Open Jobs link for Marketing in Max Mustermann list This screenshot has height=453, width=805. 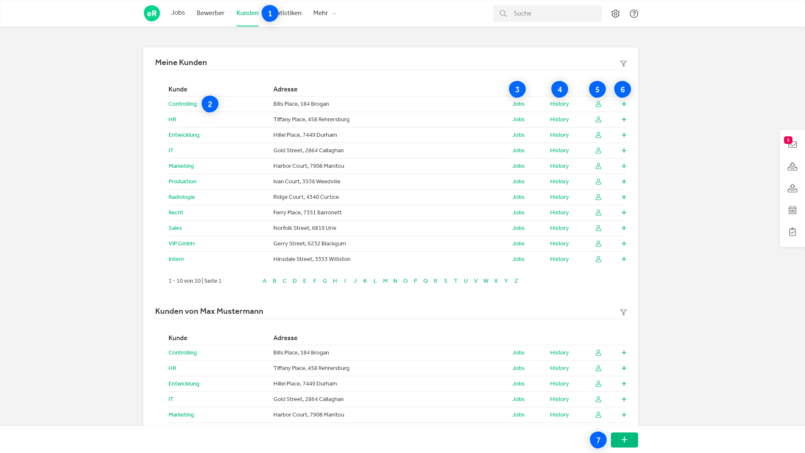click(518, 415)
